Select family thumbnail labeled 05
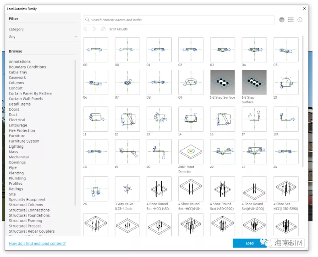 tap(286, 50)
